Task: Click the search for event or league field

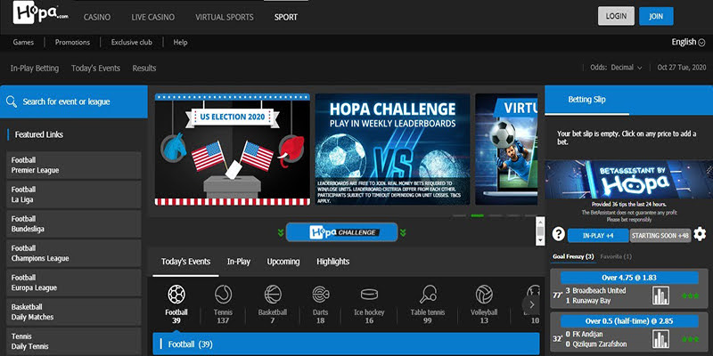Action: tap(74, 101)
